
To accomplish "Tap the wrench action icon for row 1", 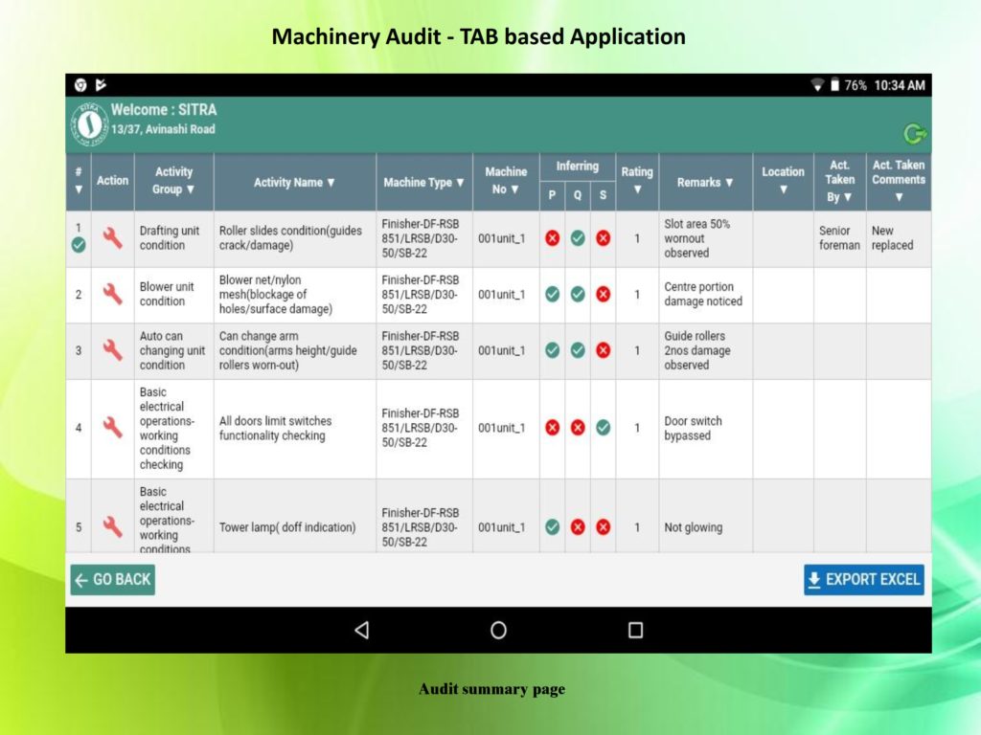I will [x=113, y=238].
